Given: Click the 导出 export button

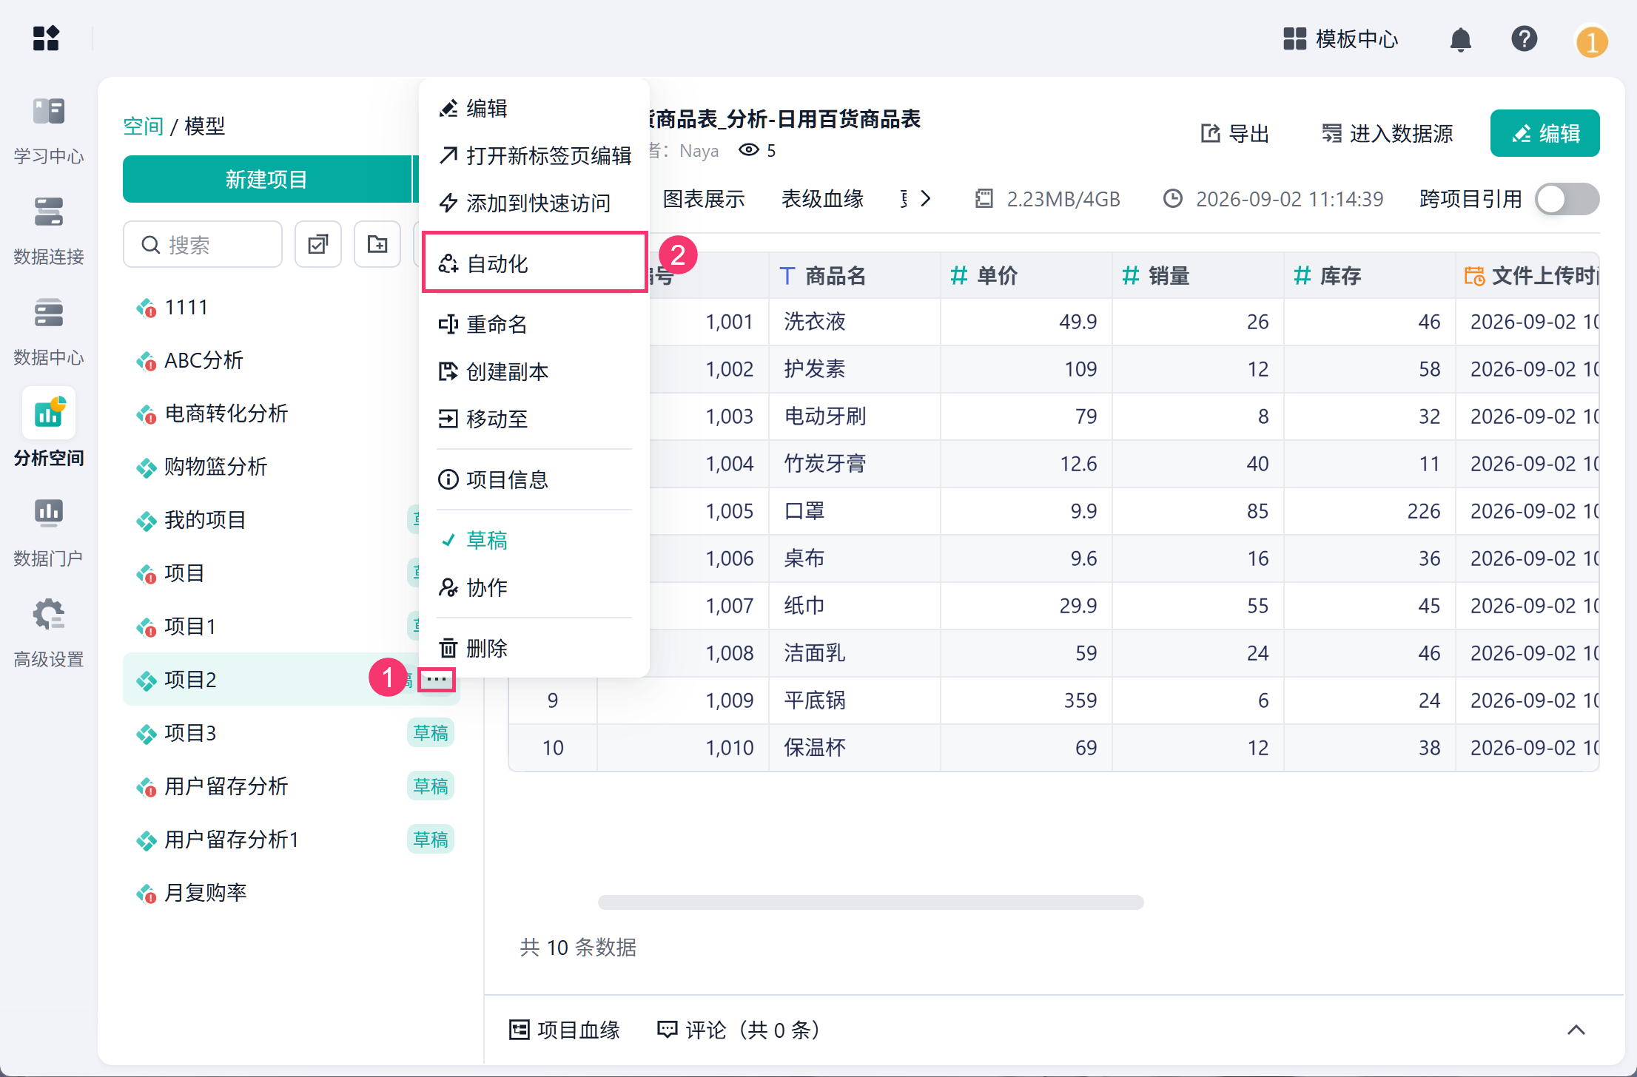Looking at the screenshot, I should pos(1234,133).
